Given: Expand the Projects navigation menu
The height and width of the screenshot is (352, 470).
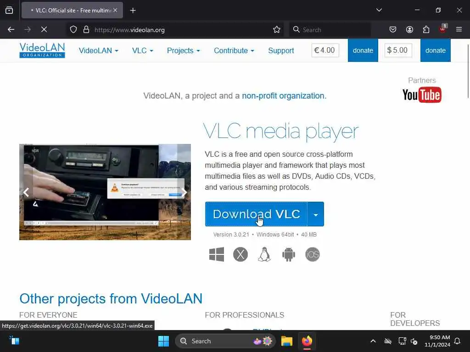Looking at the screenshot, I should 184,50.
